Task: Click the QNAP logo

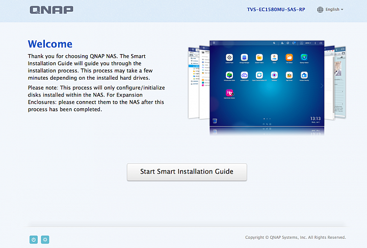Action: 51,10
